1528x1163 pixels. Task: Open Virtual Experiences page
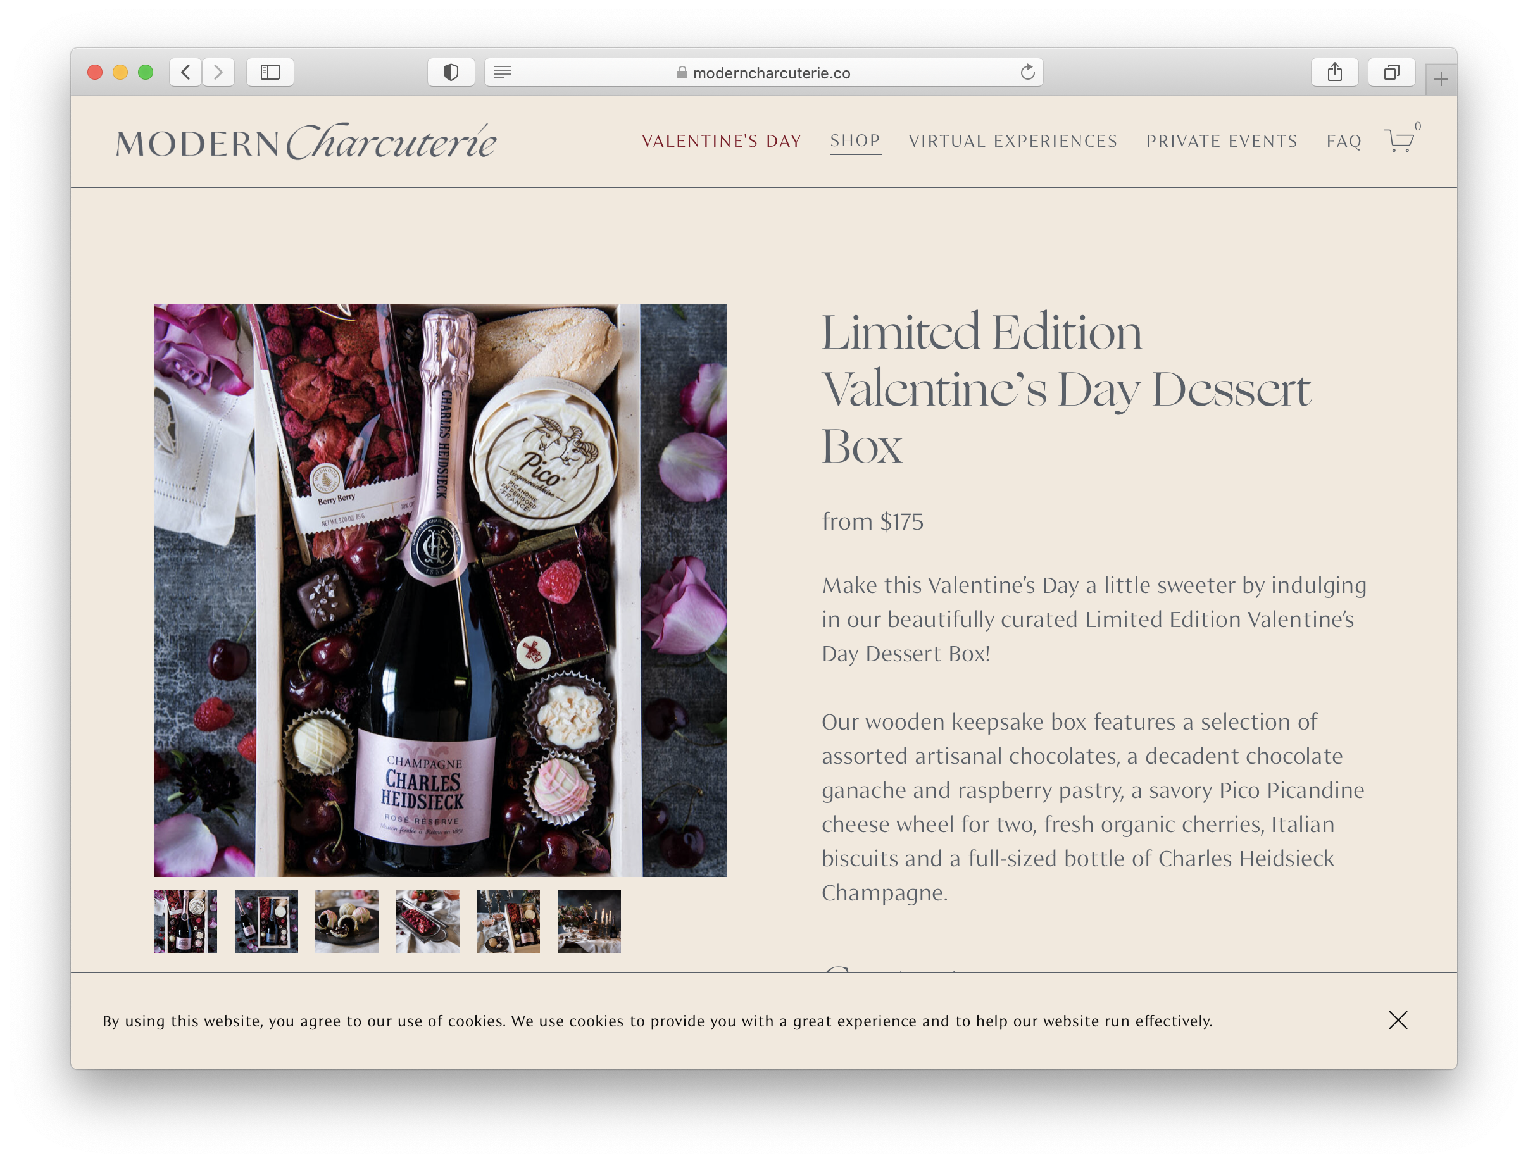click(1013, 141)
